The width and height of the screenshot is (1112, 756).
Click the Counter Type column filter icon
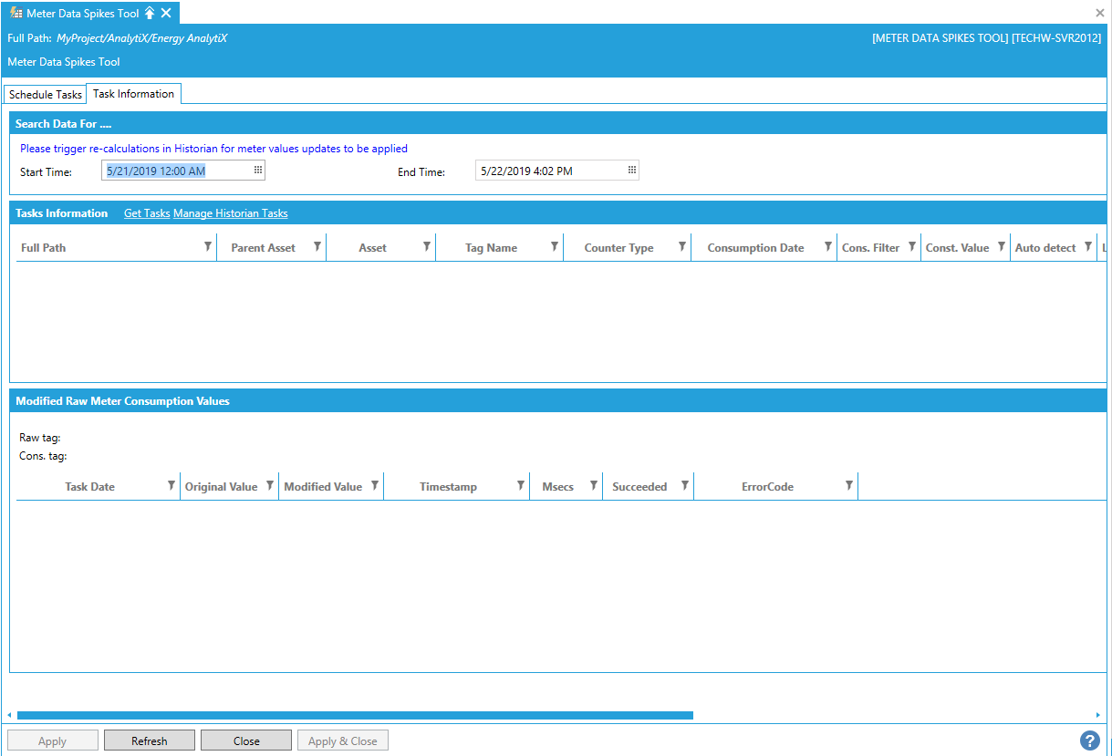(x=681, y=247)
